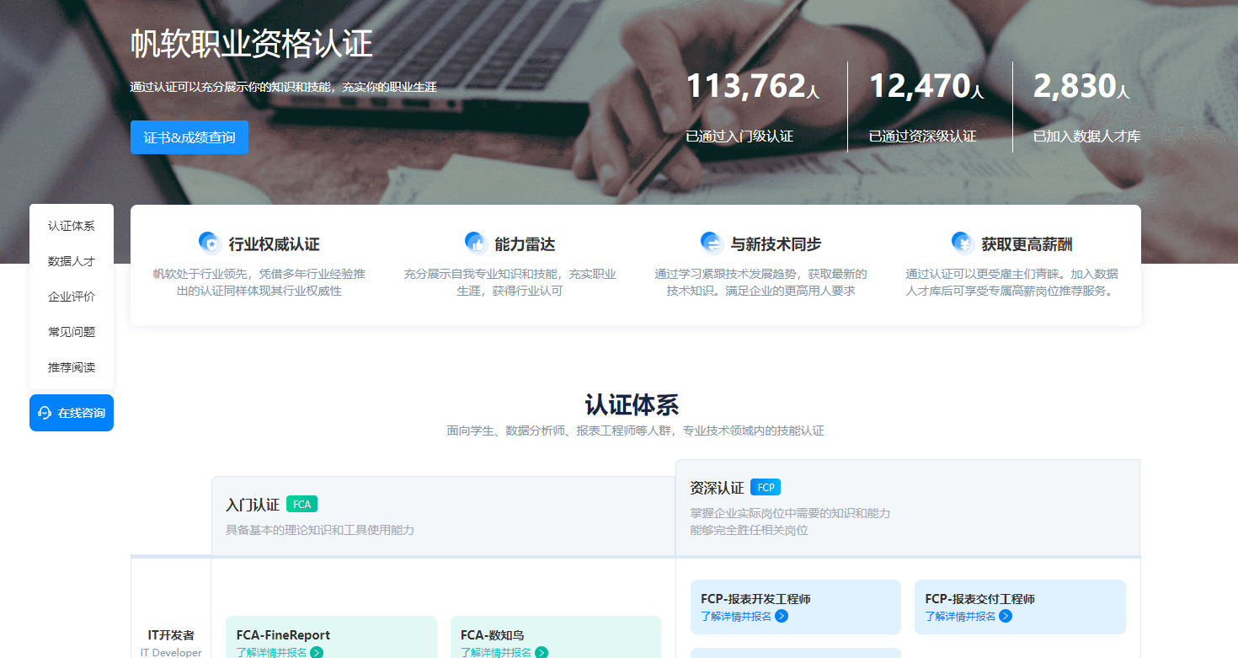This screenshot has width=1238, height=658.
Task: Click the 获取更高薪酬 yen icon
Action: (x=963, y=243)
